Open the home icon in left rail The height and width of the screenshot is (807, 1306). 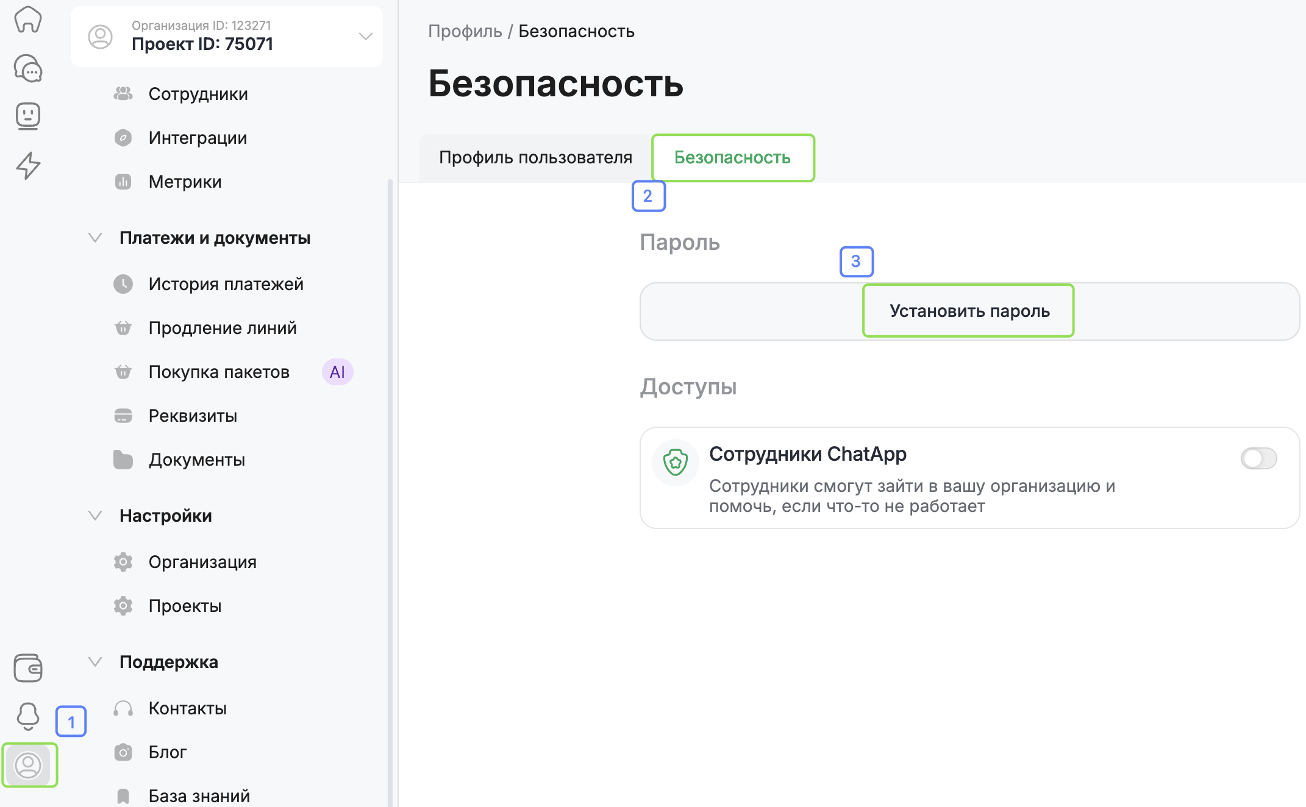point(28,20)
